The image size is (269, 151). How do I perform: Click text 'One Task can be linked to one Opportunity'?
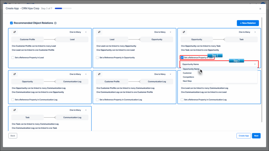(x=200, y=50)
